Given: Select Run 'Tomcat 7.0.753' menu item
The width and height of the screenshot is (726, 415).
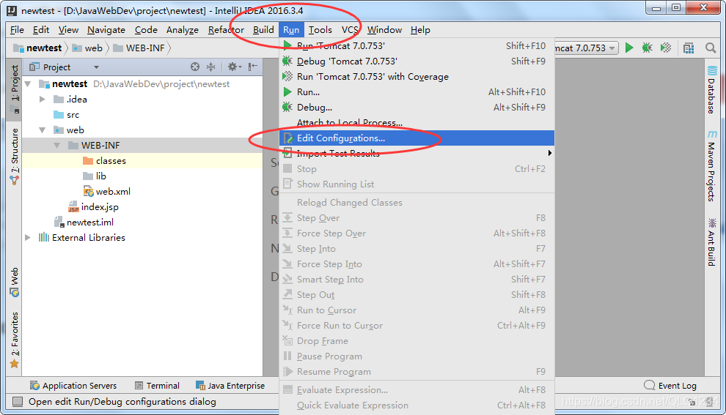Looking at the screenshot, I should (x=417, y=46).
